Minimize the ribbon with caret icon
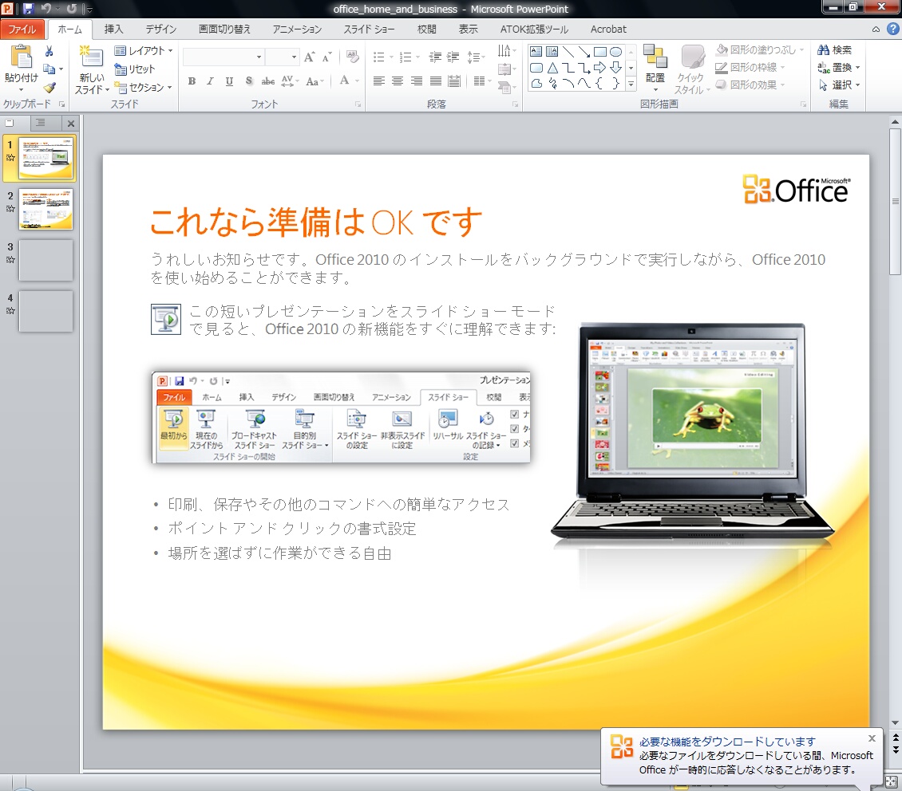 point(876,30)
